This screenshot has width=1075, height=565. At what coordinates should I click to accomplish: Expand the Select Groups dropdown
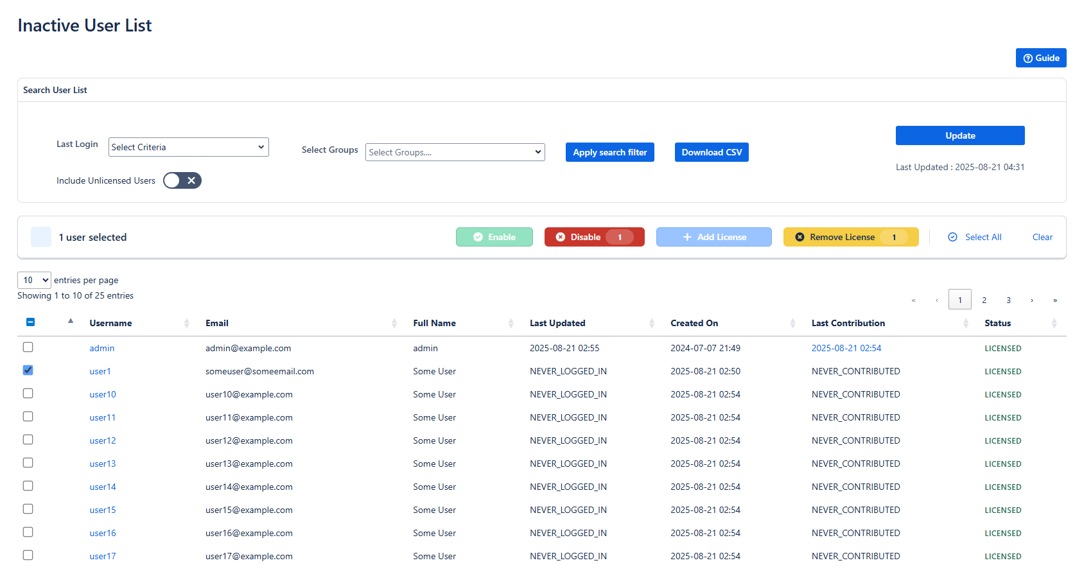pyautogui.click(x=455, y=152)
